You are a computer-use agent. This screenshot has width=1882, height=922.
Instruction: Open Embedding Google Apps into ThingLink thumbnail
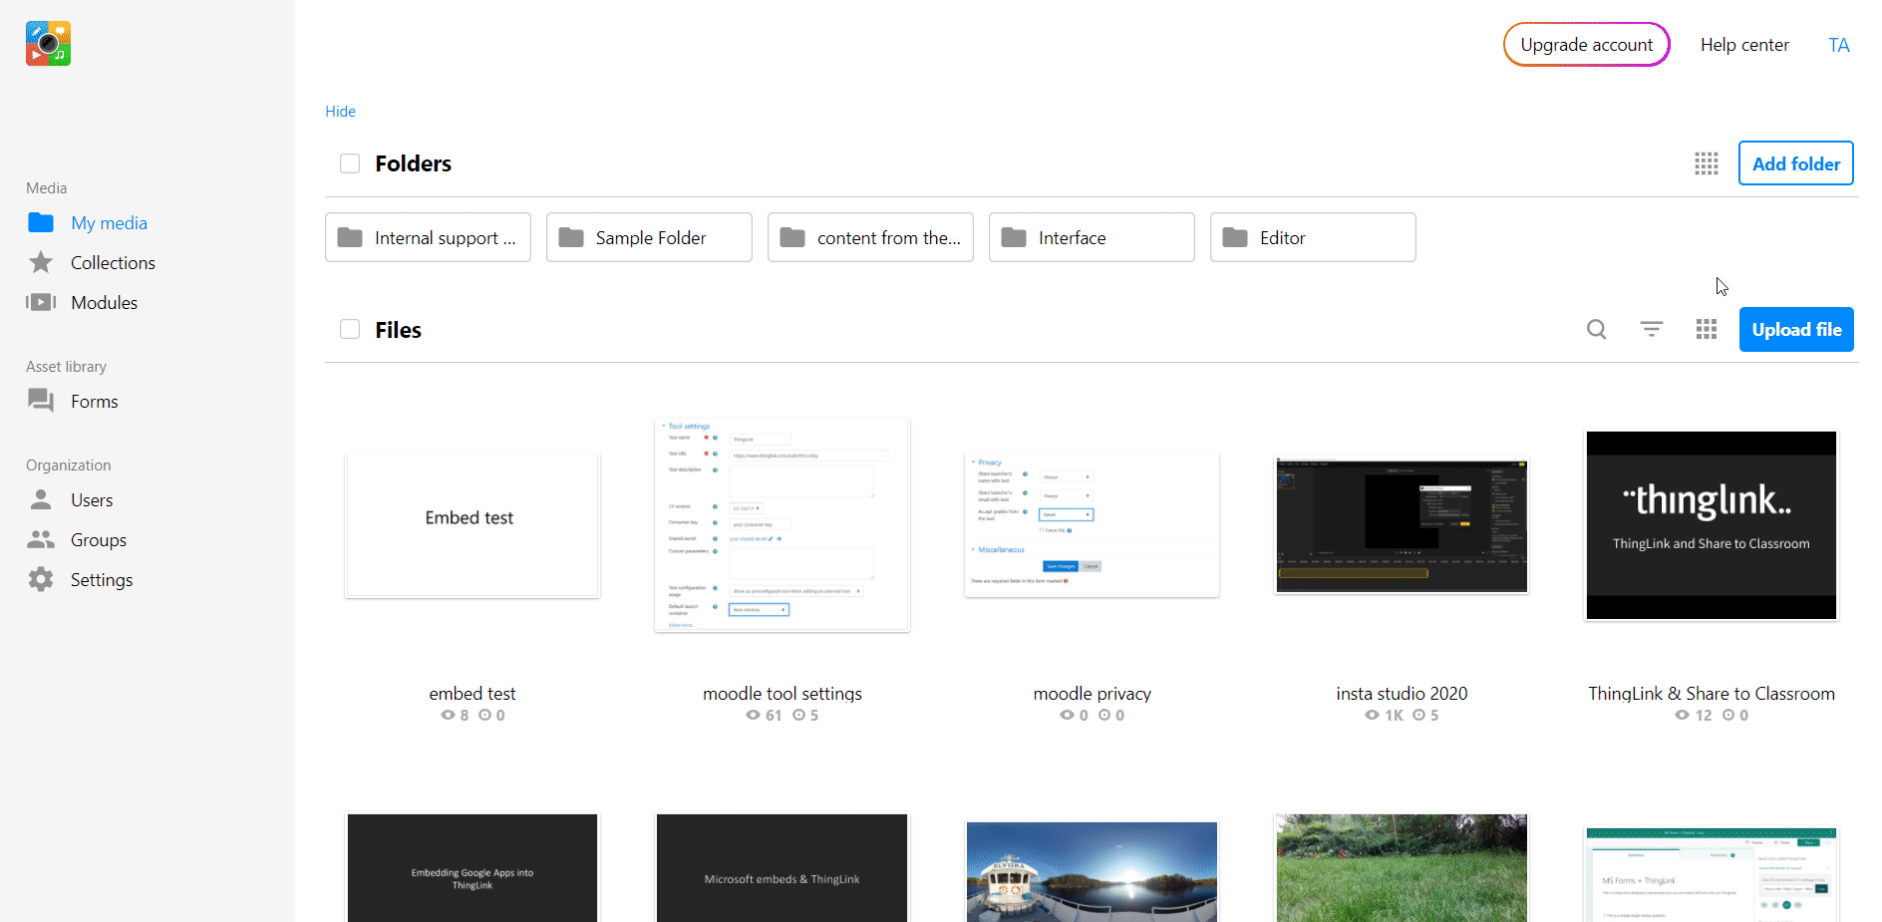(x=472, y=868)
